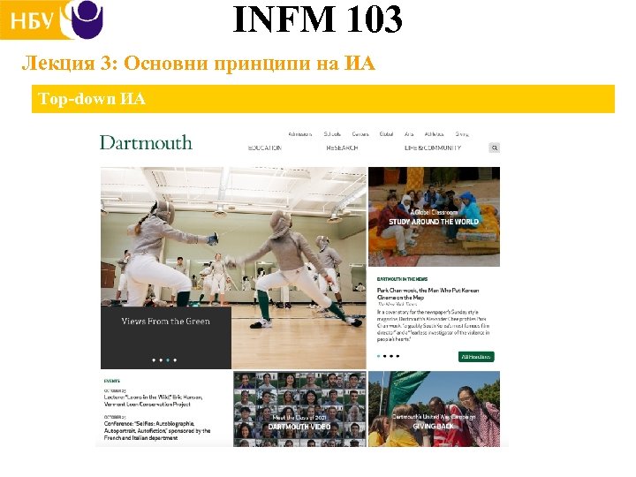Open the Giving top menu link
The width and height of the screenshot is (636, 477).
(x=462, y=134)
